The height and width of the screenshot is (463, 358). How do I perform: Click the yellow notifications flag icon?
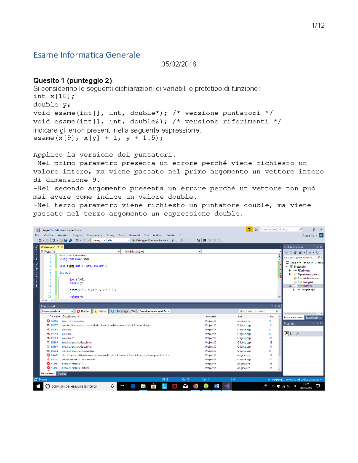pos(249,229)
